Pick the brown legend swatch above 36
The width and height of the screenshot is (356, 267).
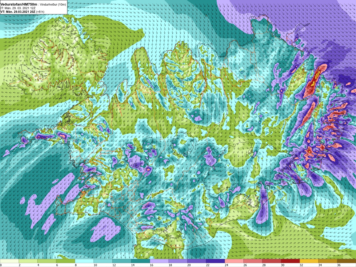(347, 261)
